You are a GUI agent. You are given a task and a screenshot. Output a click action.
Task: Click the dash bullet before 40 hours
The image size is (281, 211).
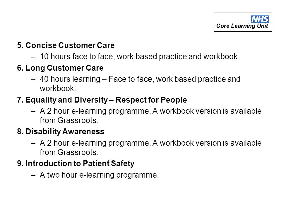pos(33,80)
